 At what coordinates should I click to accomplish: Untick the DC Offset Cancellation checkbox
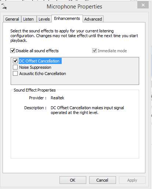pyautogui.click(x=15, y=61)
